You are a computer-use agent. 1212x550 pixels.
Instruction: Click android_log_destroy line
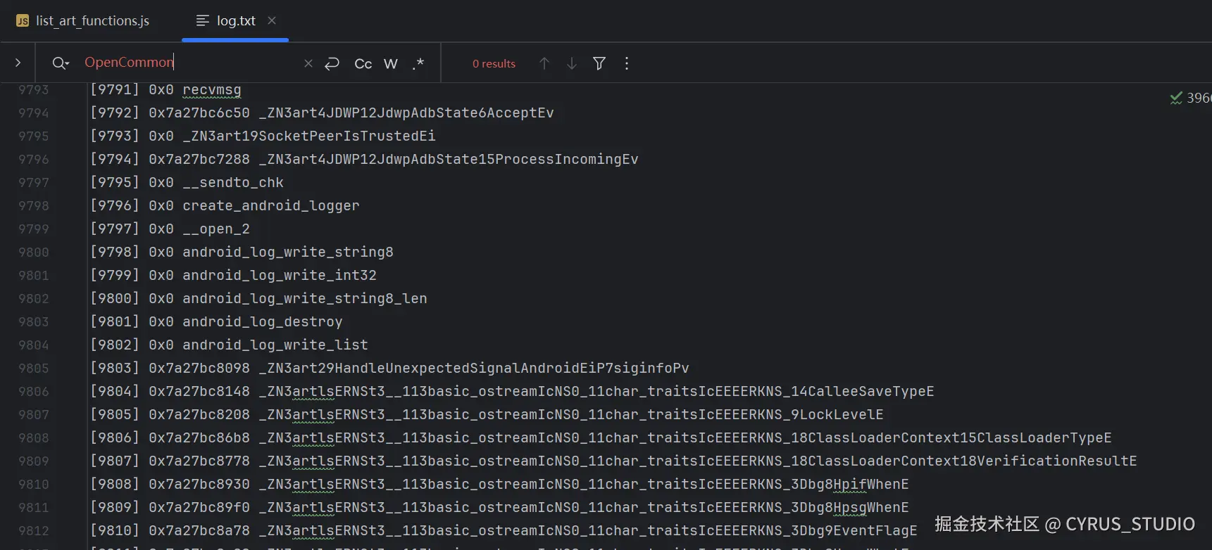tap(216, 321)
